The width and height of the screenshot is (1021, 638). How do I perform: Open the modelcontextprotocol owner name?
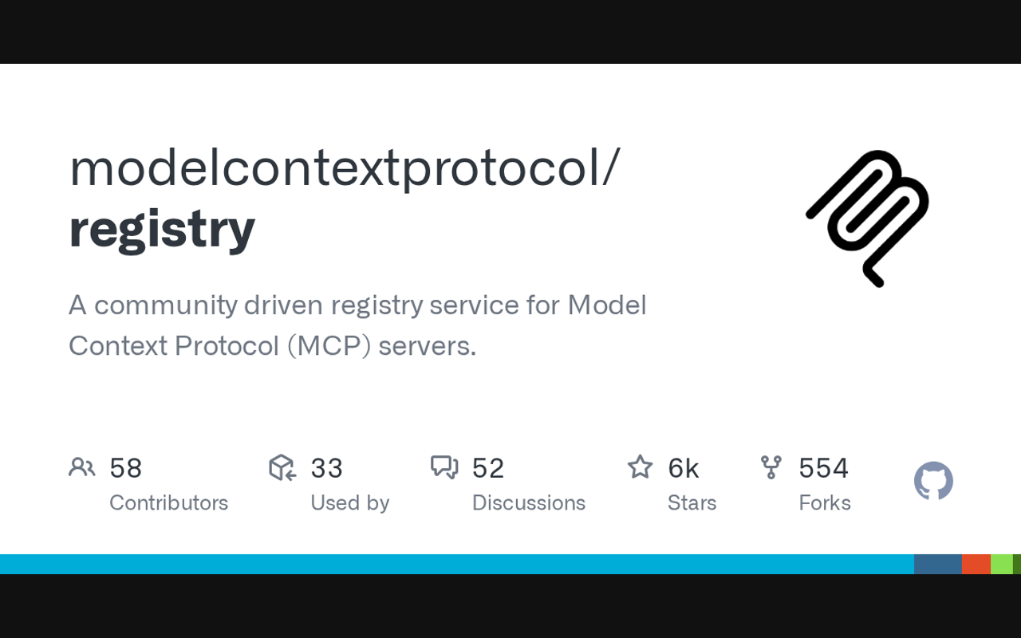(344, 167)
